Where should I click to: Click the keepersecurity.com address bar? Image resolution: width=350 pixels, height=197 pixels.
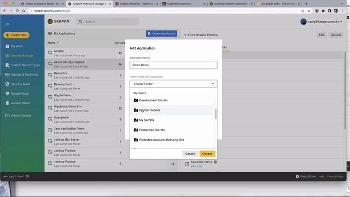tap(165, 11)
